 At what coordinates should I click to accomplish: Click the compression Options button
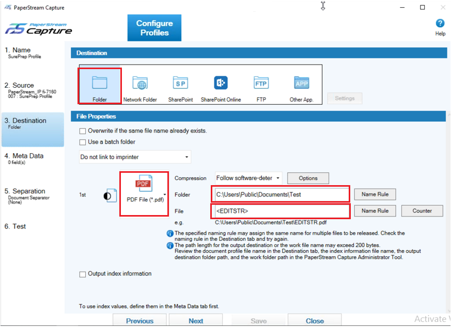308,178
